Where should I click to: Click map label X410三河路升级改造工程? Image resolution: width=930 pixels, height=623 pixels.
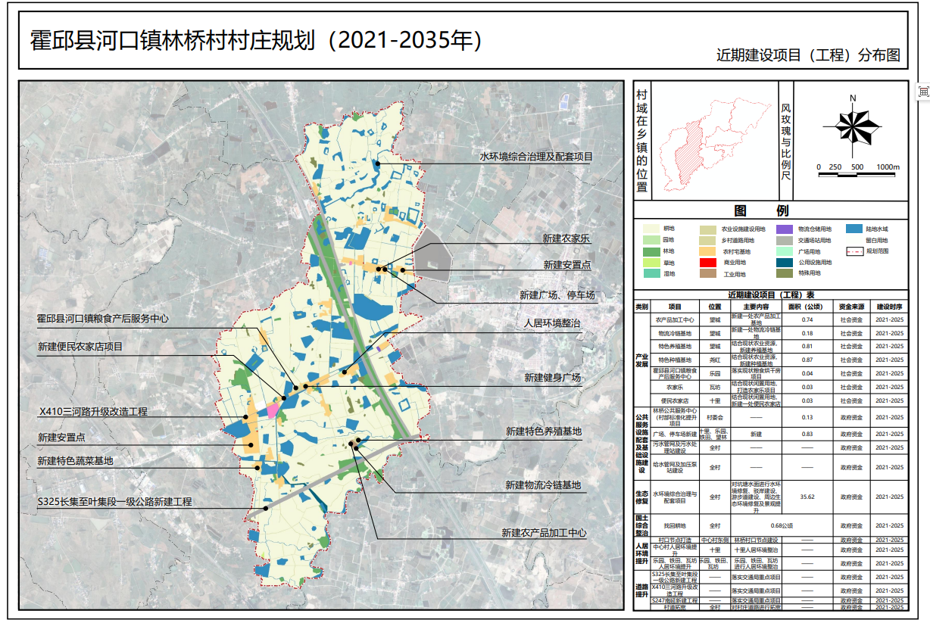click(93, 412)
